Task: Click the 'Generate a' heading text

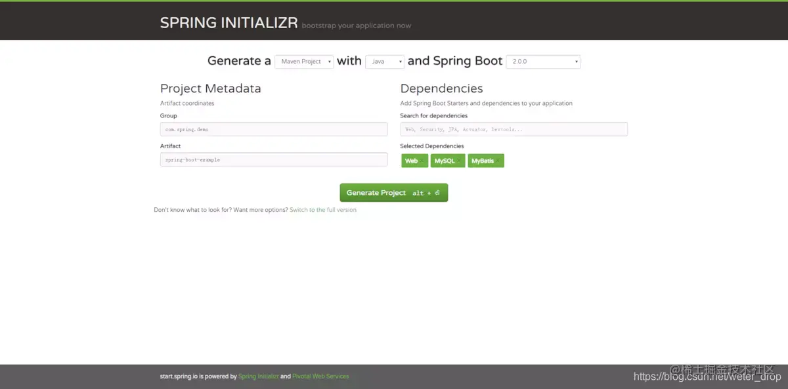Action: tap(239, 61)
